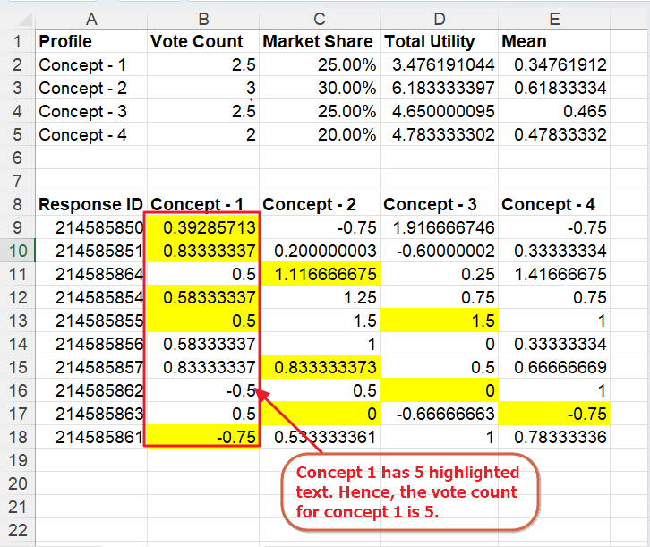Select the "Market Share" header cell
This screenshot has height=547, width=650.
(319, 41)
